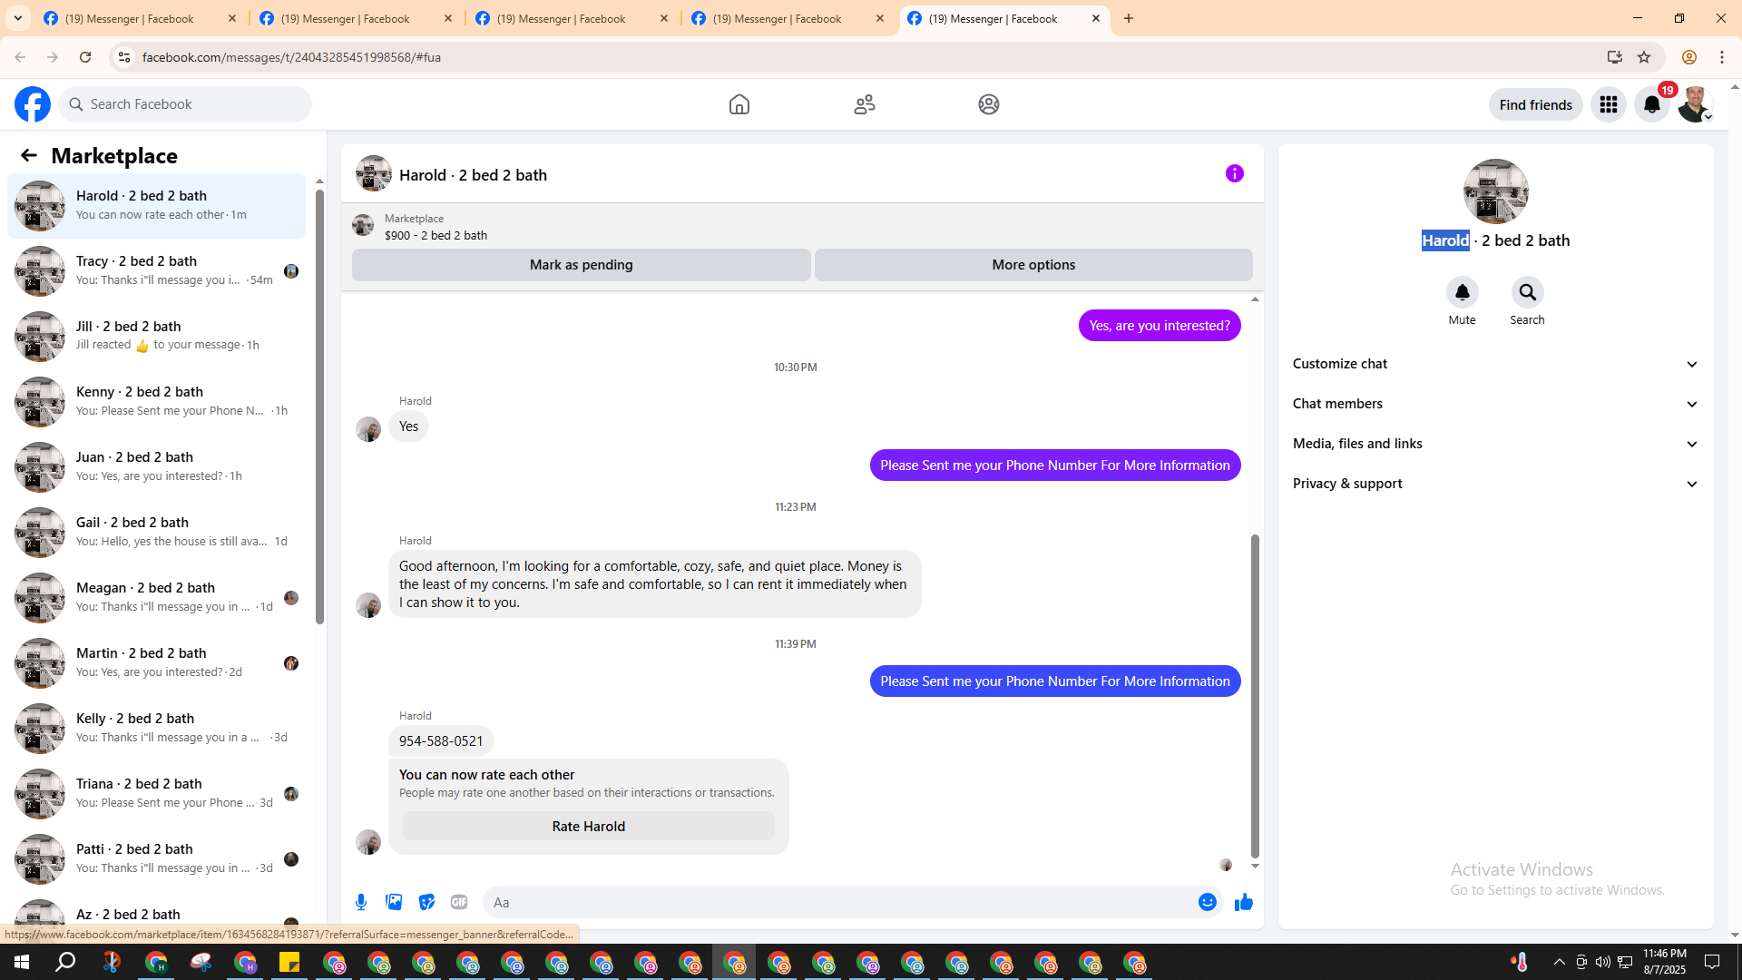Search within the conversation
The image size is (1742, 980).
pos(1527,292)
